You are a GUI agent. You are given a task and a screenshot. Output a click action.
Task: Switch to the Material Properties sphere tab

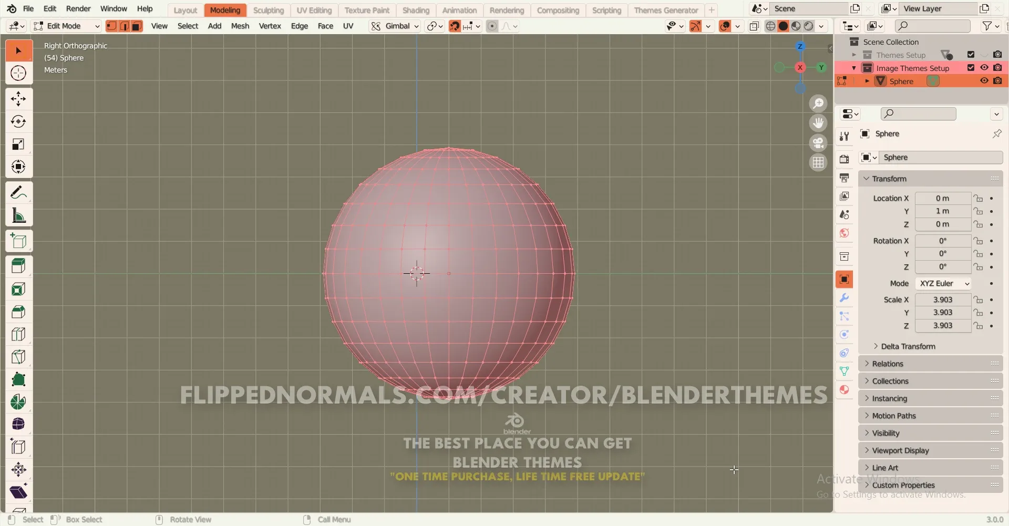[845, 389]
